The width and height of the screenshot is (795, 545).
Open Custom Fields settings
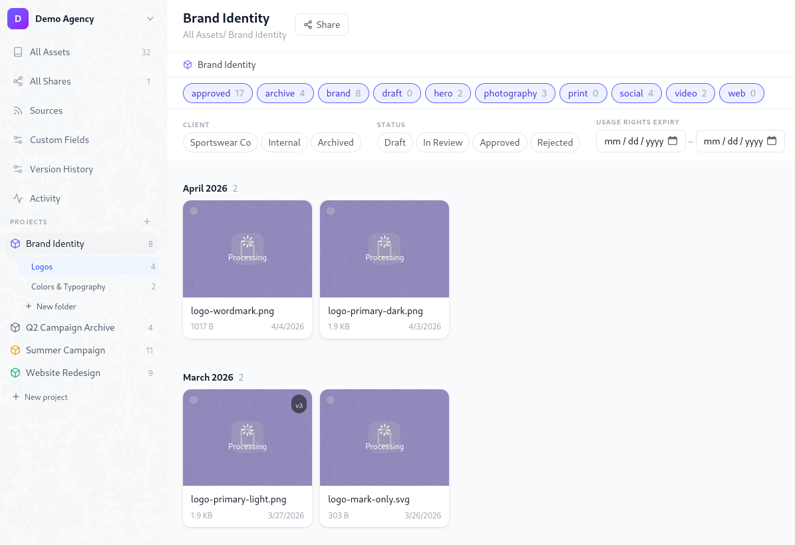[82, 140]
